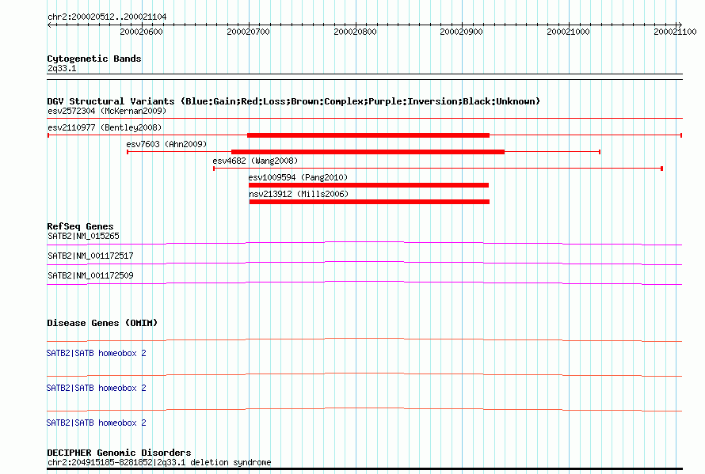Viewport: 705px width, 474px height.
Task: Click the right arrow on the ruler
Action: coord(680,25)
